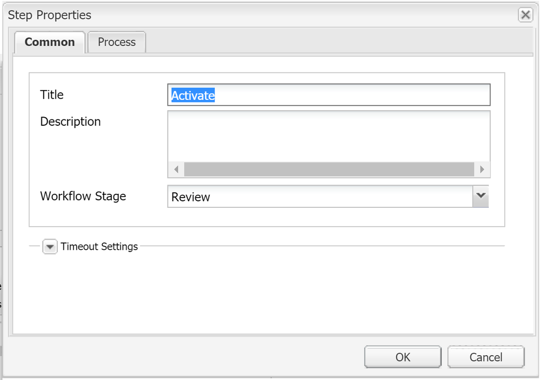Expand Timeout Settings with the arrow button

(50, 247)
